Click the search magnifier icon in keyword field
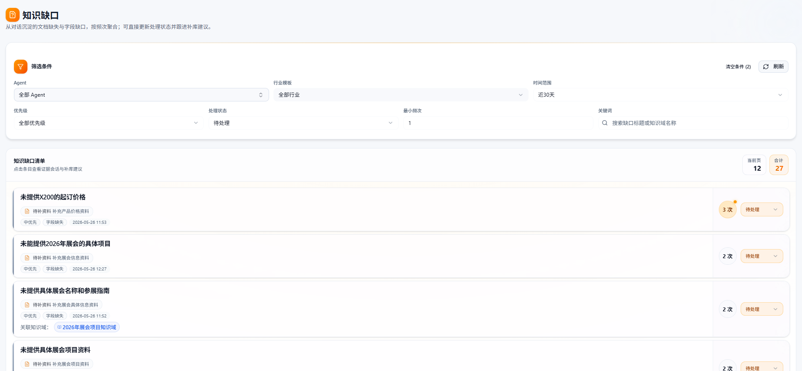The image size is (802, 371). click(x=605, y=123)
